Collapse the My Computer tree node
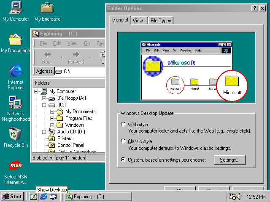Screen dimensions: 270x202 coord(36,91)
